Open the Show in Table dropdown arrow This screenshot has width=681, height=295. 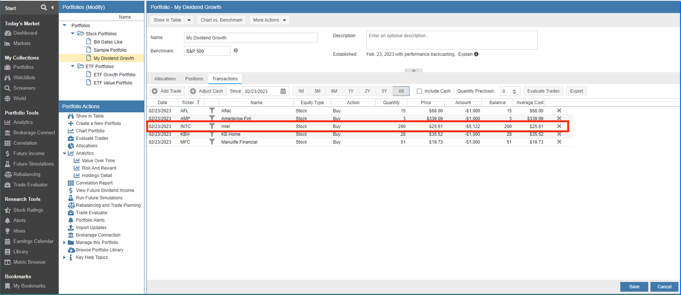(x=189, y=20)
